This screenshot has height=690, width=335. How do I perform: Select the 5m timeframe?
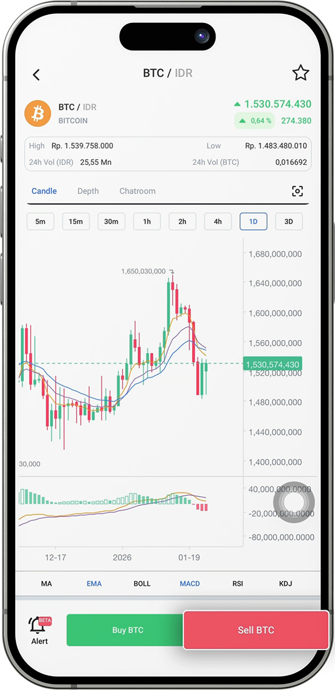point(40,222)
